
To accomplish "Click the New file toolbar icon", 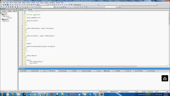I will pos(2,5).
